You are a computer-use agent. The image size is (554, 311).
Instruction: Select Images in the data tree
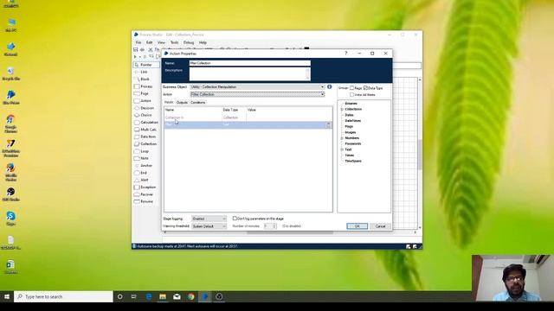click(351, 132)
